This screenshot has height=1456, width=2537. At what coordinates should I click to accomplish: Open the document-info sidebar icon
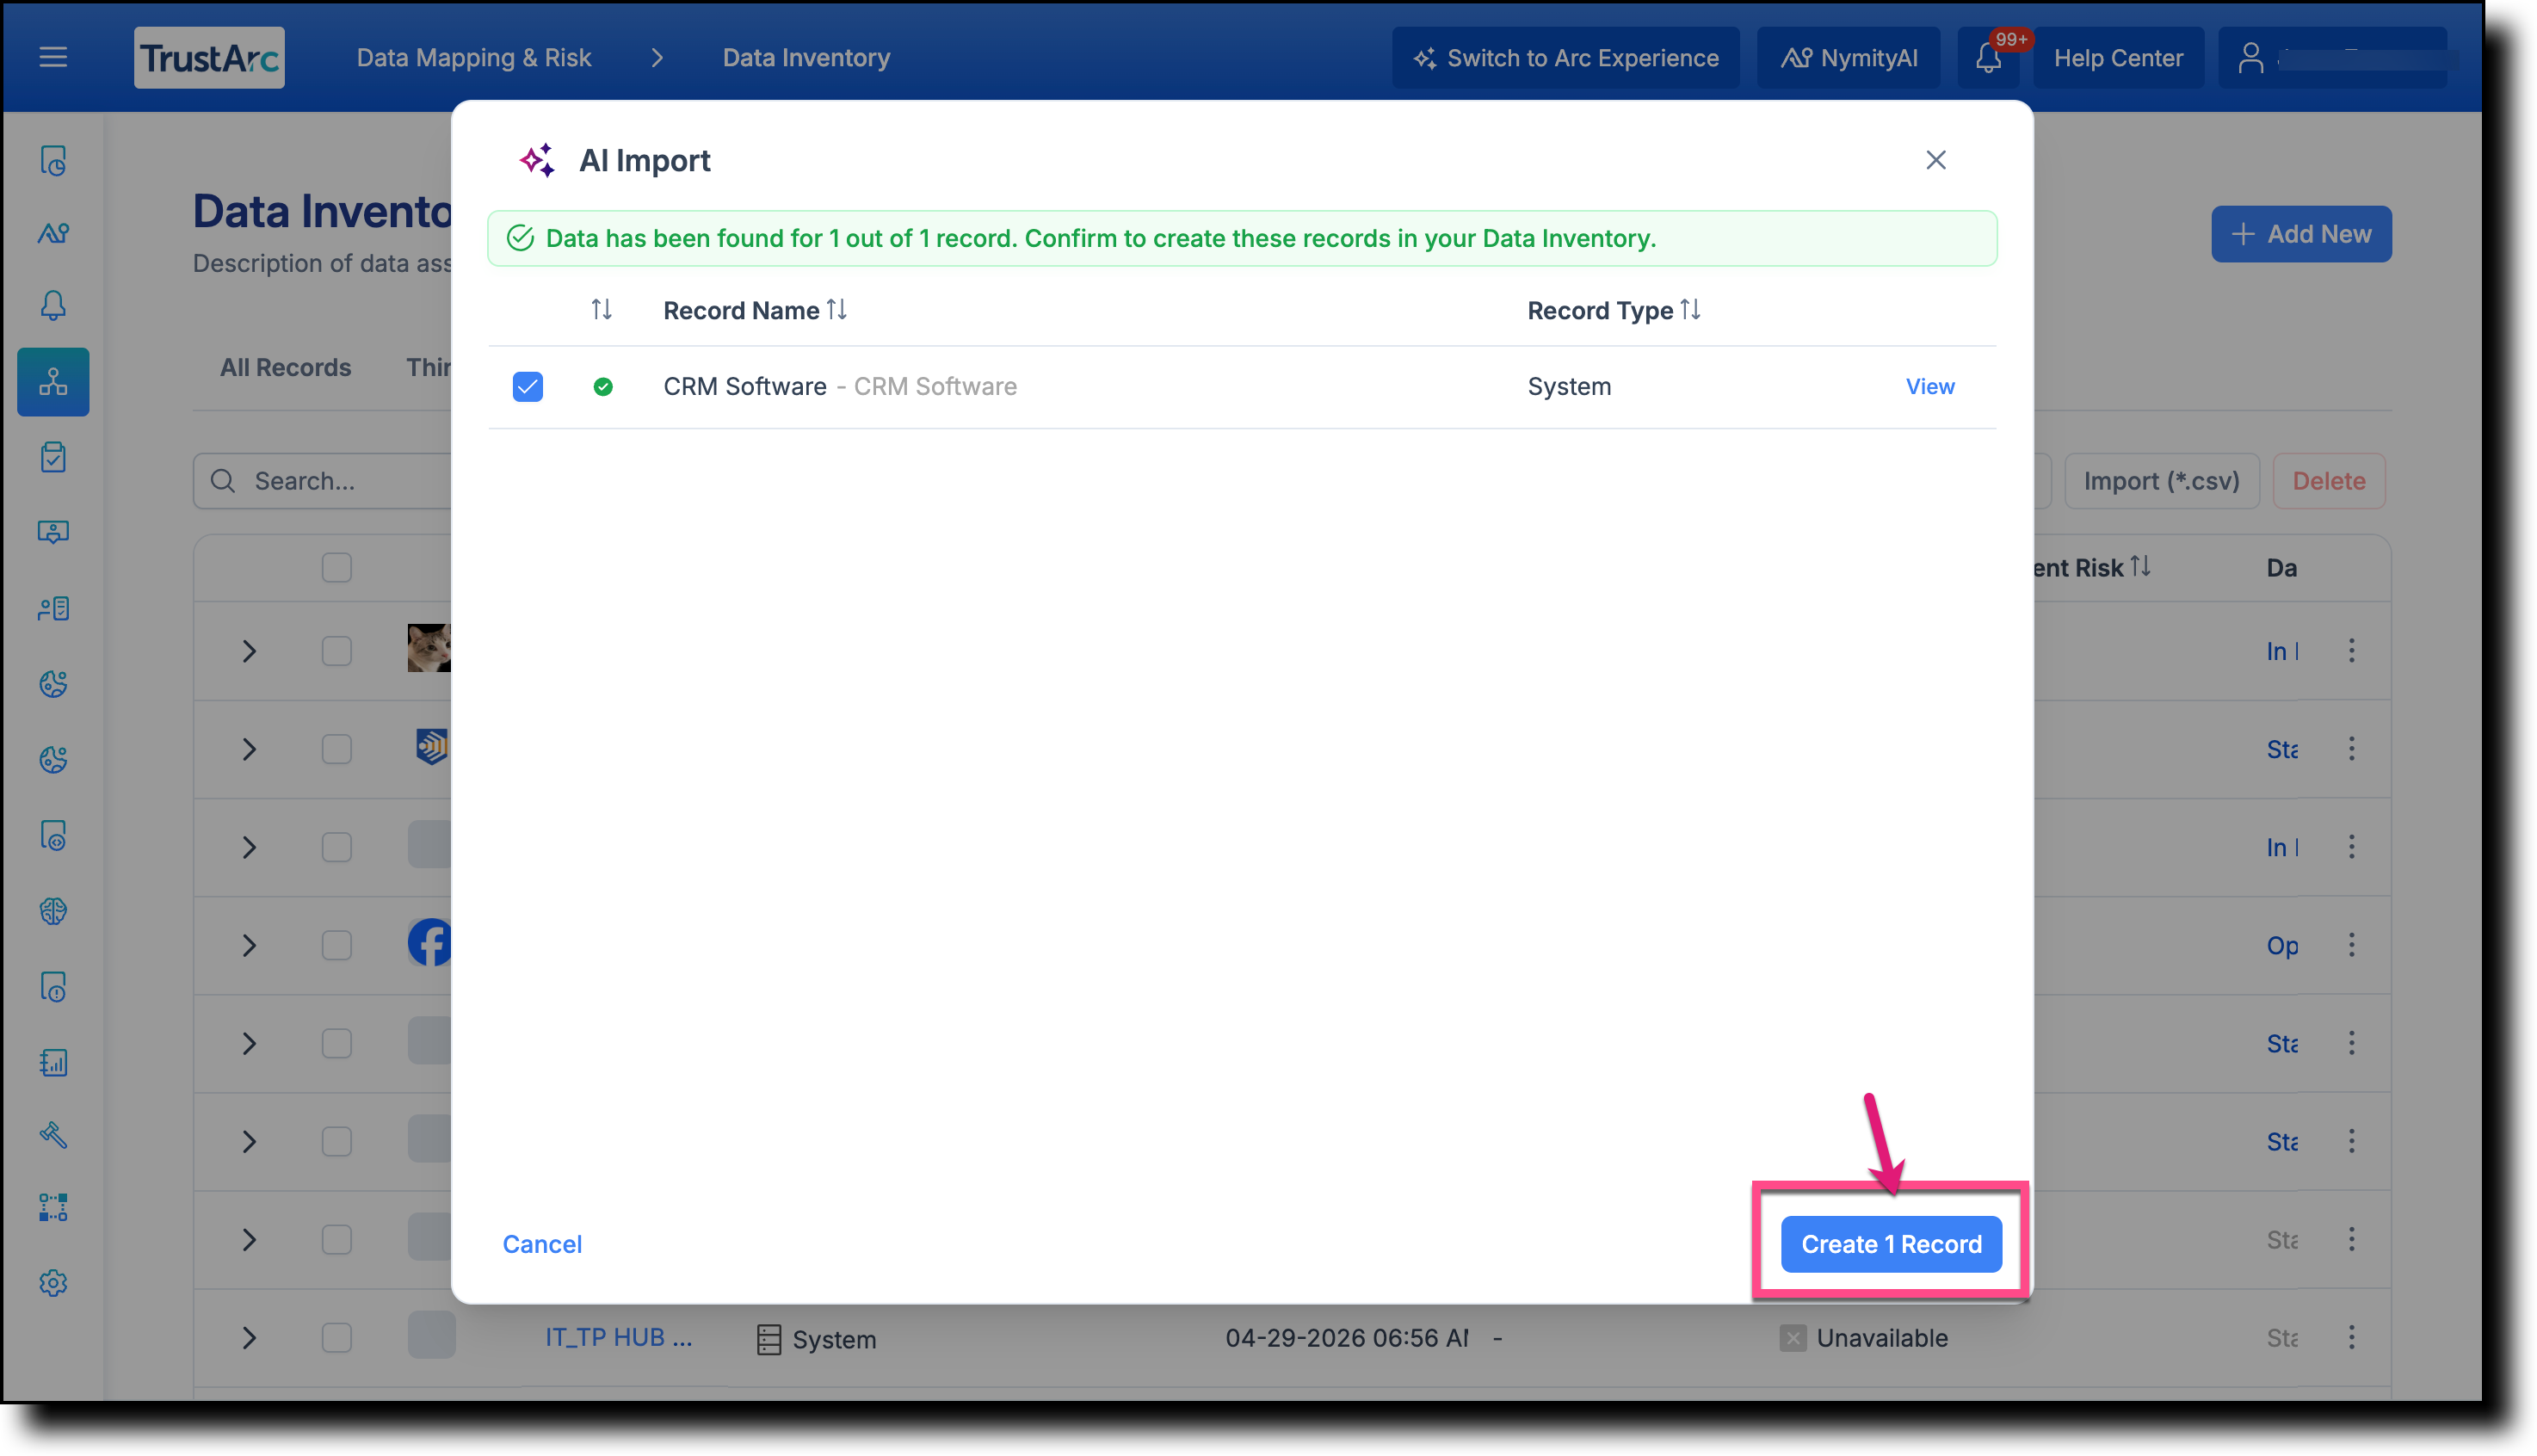(x=53, y=987)
